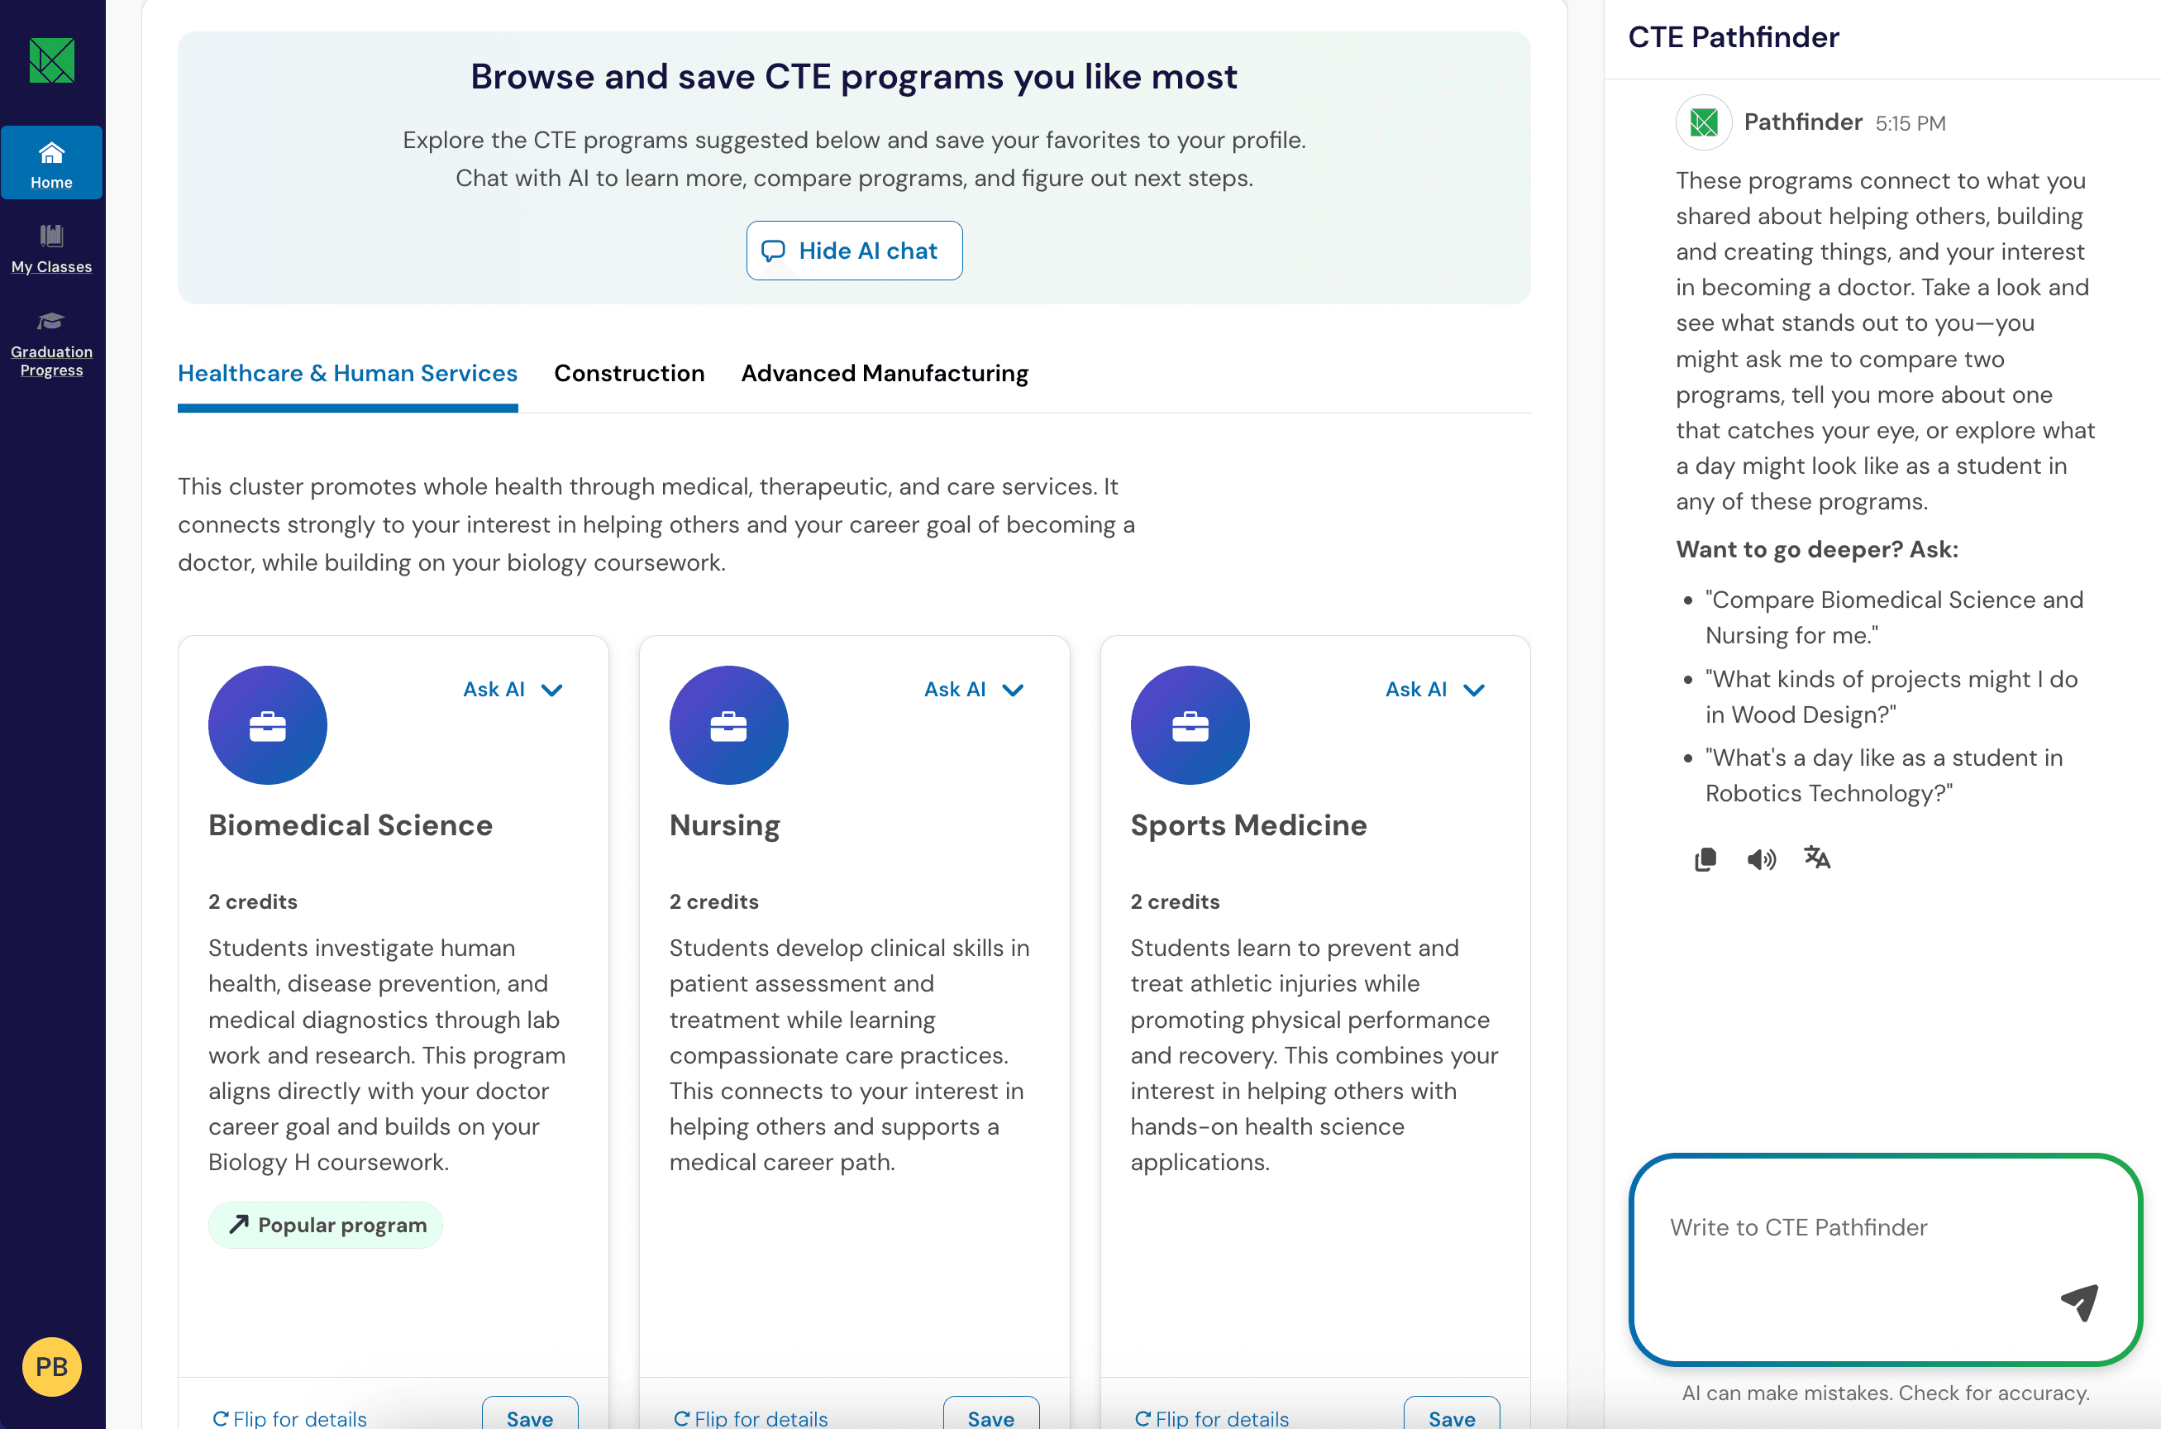Click the Biomedical Science briefcase icon
Image resolution: width=2161 pixels, height=1429 pixels.
(x=268, y=725)
